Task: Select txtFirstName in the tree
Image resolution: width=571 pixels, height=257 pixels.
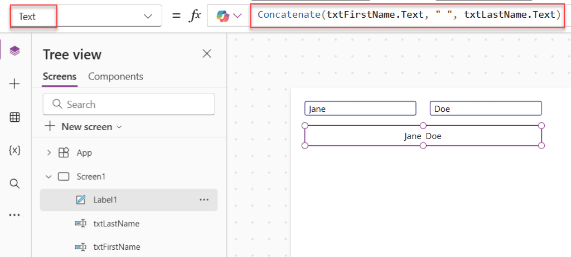Action: tap(117, 247)
